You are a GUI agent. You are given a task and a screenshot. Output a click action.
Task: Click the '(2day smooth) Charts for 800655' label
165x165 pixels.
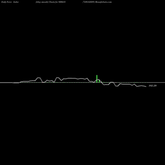50,2
